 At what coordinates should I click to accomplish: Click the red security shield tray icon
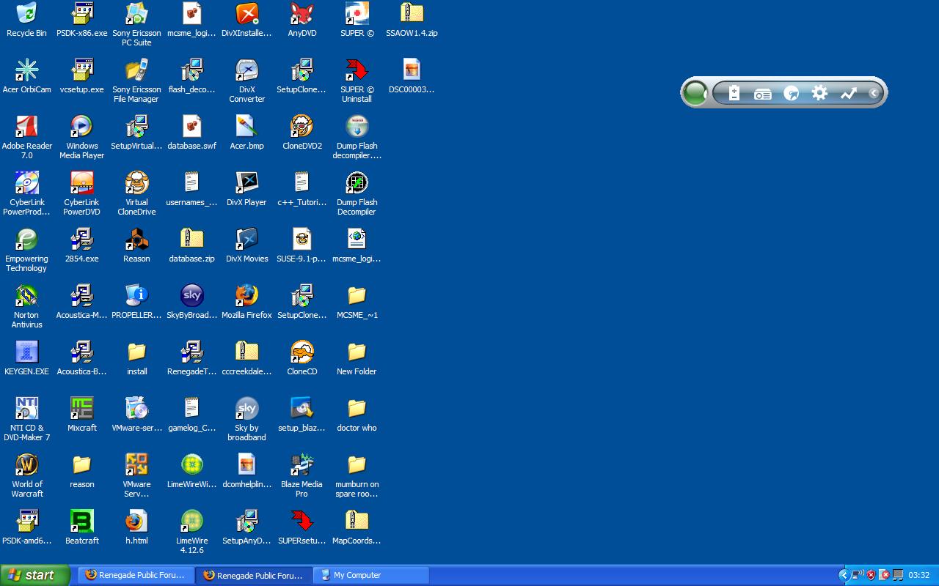point(871,575)
